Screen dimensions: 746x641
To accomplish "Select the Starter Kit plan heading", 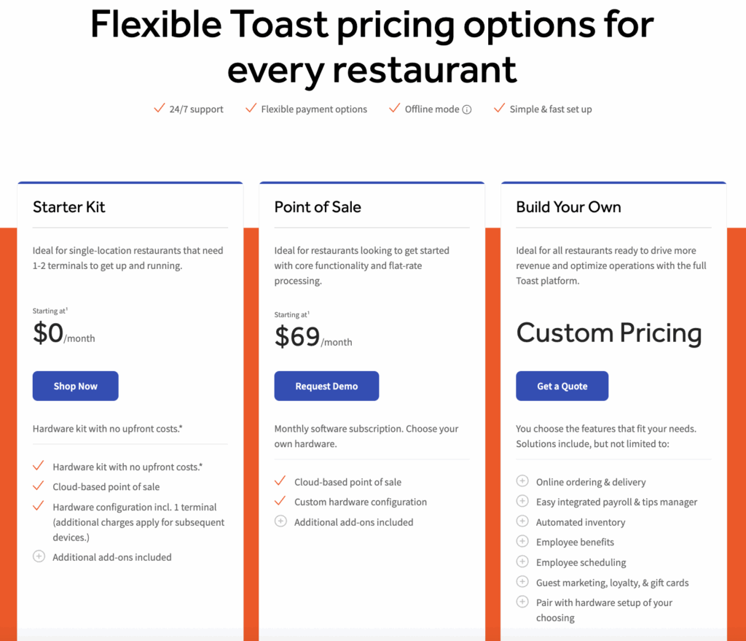I will [68, 207].
